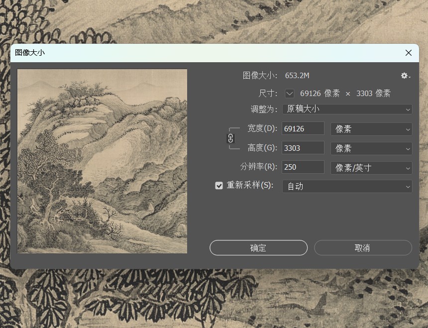
Task: Cancel with the 取消 button
Action: tap(363, 248)
